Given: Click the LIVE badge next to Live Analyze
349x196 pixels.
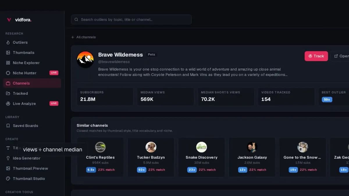Looking at the screenshot, I should [x=54, y=103].
